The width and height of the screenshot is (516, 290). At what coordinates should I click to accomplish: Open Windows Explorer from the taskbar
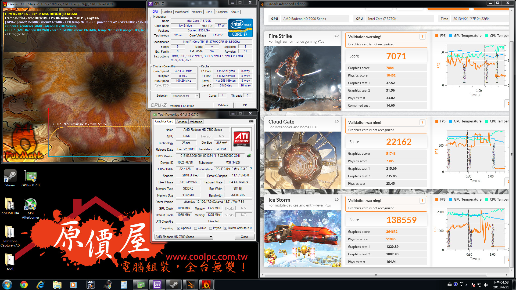point(57,285)
